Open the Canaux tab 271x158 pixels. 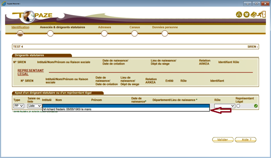tap(135, 27)
